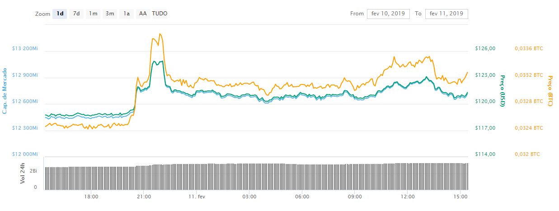Select the 1d zoom range
Image resolution: width=559 pixels, height=211 pixels.
pyautogui.click(x=60, y=14)
